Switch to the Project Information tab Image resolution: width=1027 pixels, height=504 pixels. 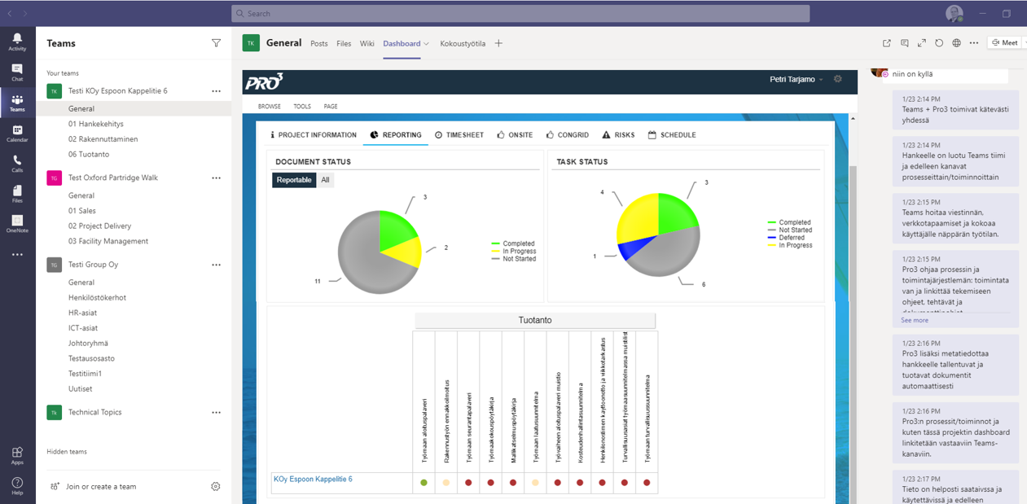(x=313, y=135)
